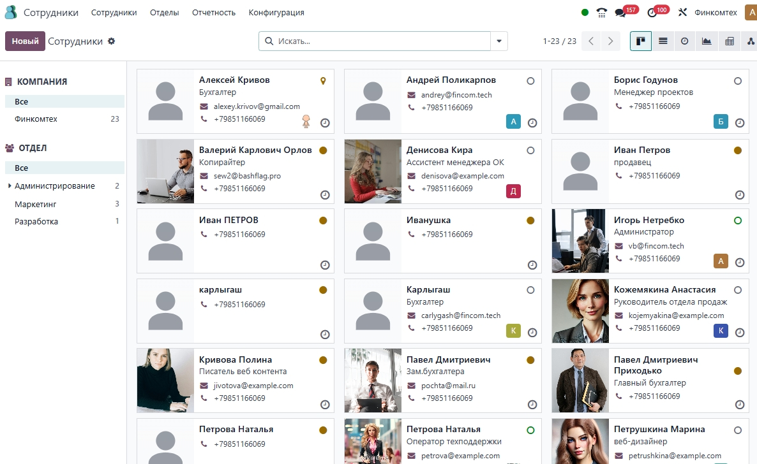Select Финкомтех company filter
The image size is (757, 464).
(x=36, y=119)
